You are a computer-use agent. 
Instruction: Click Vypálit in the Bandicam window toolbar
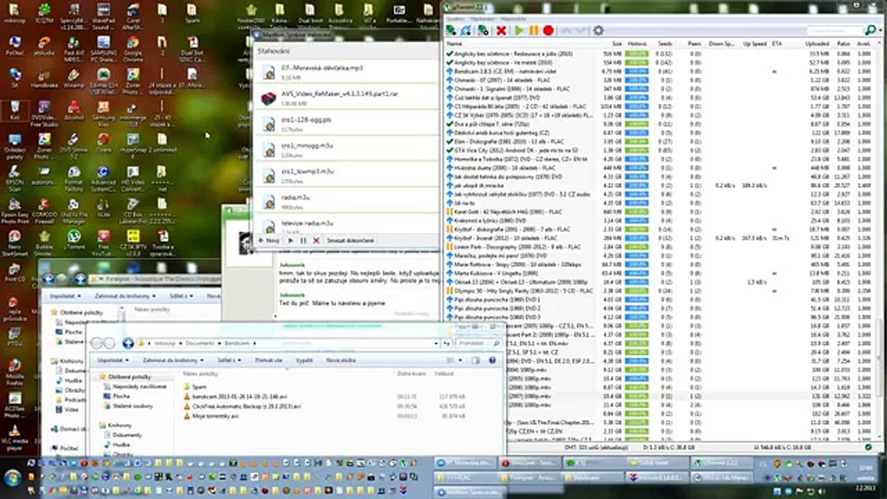[x=305, y=360]
